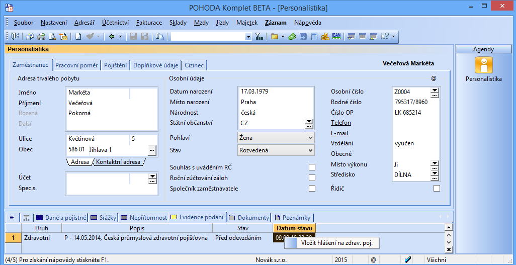Click the yellow folder icon in toolbar
This screenshot has height=265, width=516.
[x=275, y=37]
